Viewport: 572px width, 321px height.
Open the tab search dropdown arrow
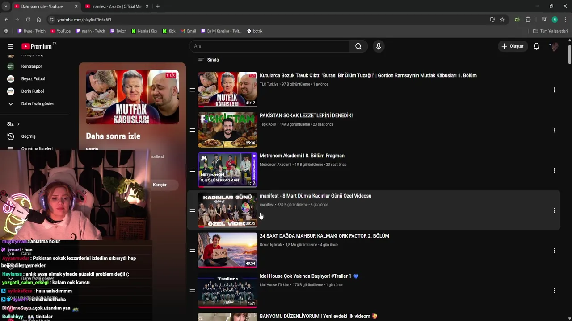click(x=5, y=6)
